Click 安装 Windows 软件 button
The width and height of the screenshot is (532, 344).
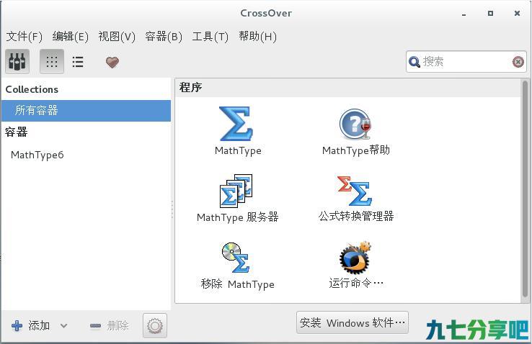click(353, 322)
